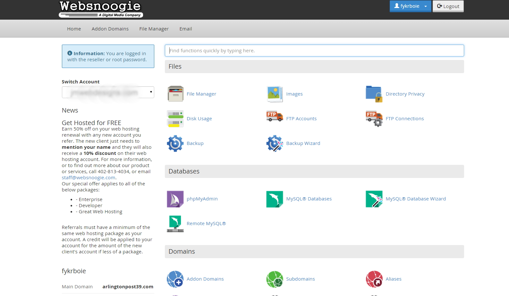Open the Remote MySQL link
Viewport: 509px width, 296px height.
(206, 224)
